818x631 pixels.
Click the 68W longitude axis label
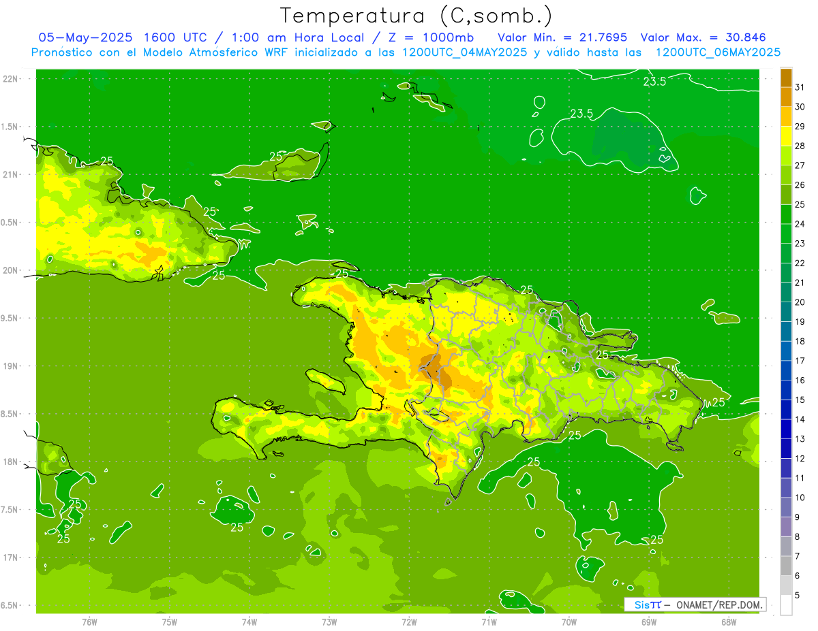[729, 621]
